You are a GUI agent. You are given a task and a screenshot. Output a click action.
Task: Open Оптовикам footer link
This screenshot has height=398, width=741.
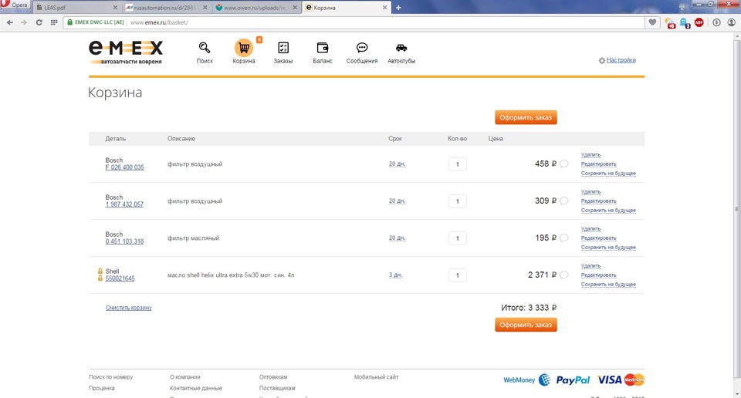(273, 377)
